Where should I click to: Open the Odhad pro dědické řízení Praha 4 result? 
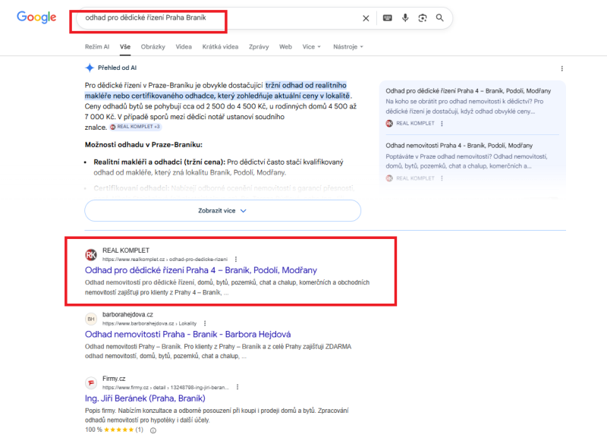pyautogui.click(x=200, y=270)
